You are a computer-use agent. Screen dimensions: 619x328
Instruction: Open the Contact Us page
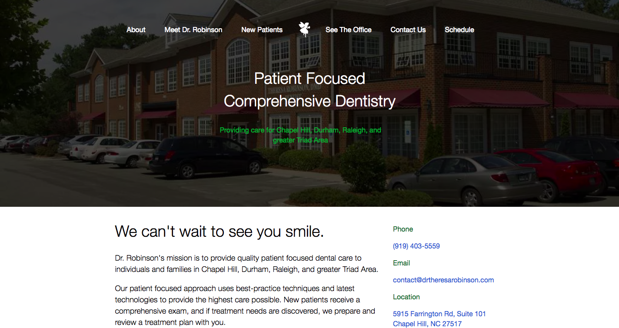pos(408,30)
